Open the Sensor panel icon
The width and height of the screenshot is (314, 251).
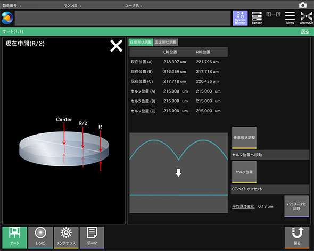[257, 18]
